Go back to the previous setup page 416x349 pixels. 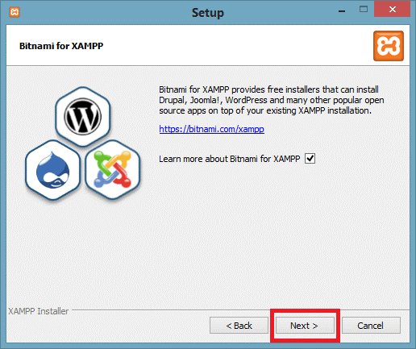coord(239,326)
